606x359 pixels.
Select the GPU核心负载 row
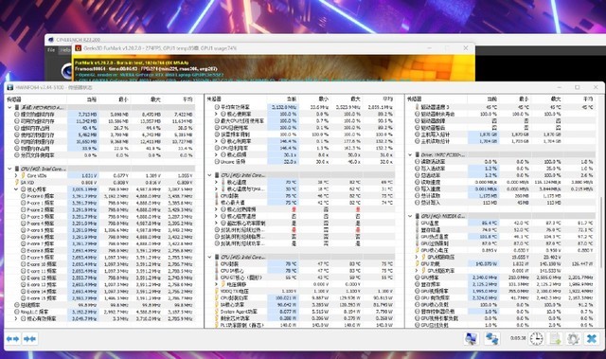click(502, 305)
